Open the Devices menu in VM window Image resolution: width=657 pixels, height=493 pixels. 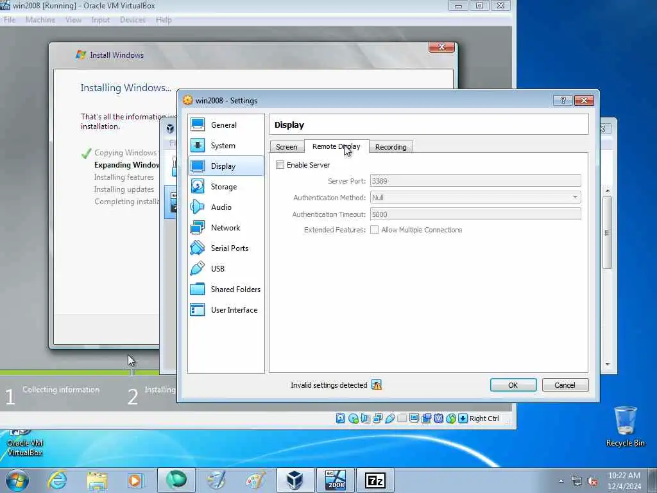coord(132,20)
